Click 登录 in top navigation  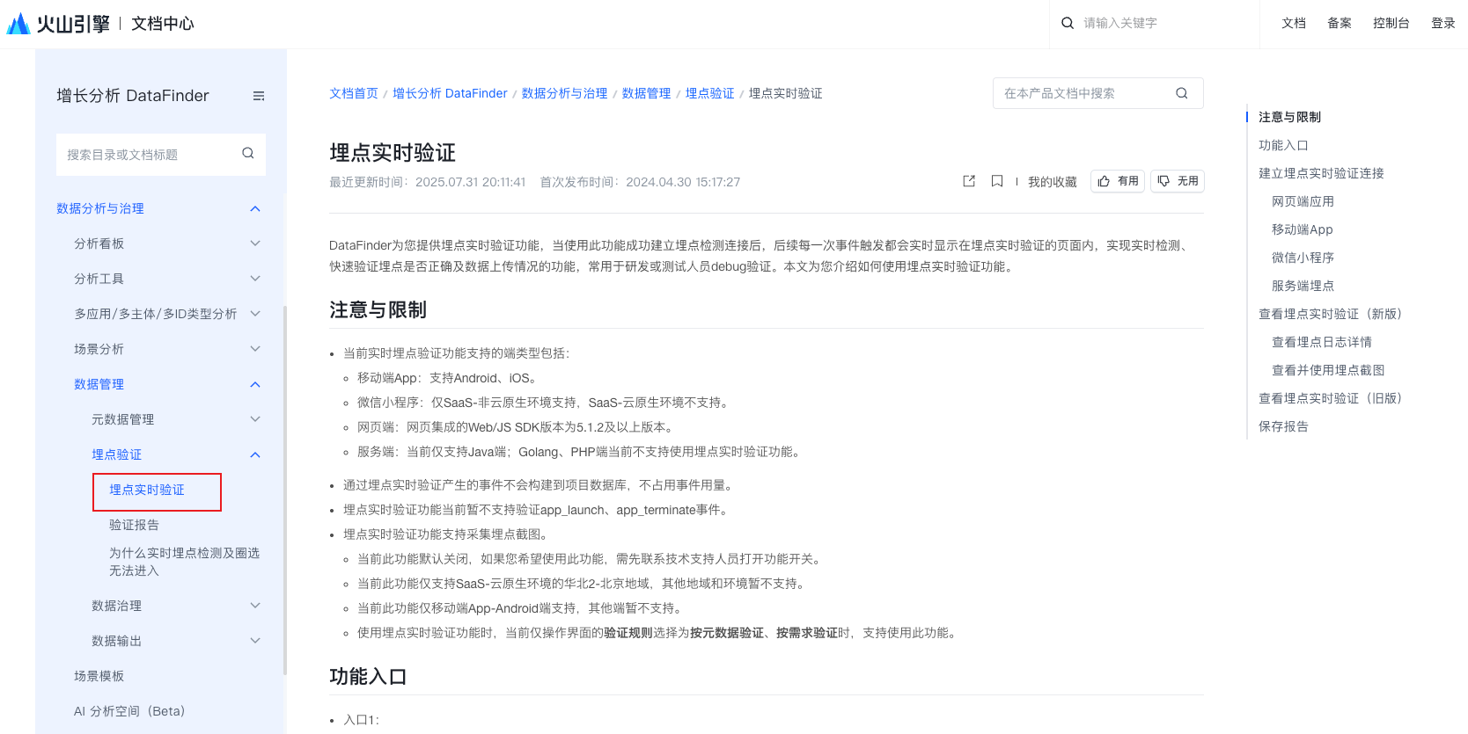pyautogui.click(x=1443, y=23)
